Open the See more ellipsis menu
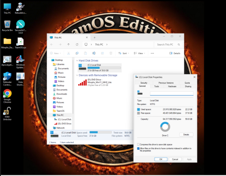 click(152, 53)
